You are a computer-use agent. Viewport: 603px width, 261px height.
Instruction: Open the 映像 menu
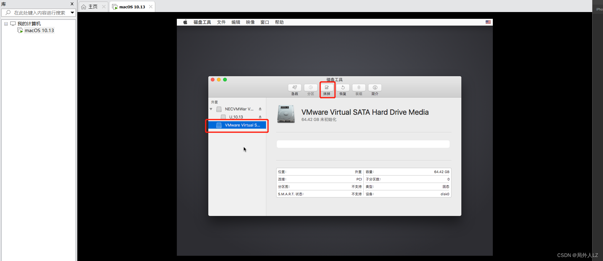[250, 22]
